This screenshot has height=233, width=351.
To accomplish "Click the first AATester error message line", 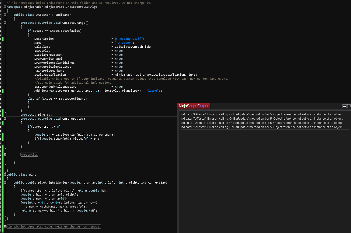I will [x=262, y=114].
